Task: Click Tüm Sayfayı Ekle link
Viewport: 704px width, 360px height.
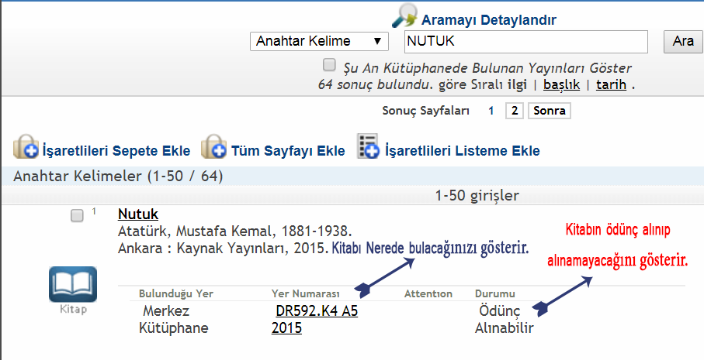Action: point(288,151)
